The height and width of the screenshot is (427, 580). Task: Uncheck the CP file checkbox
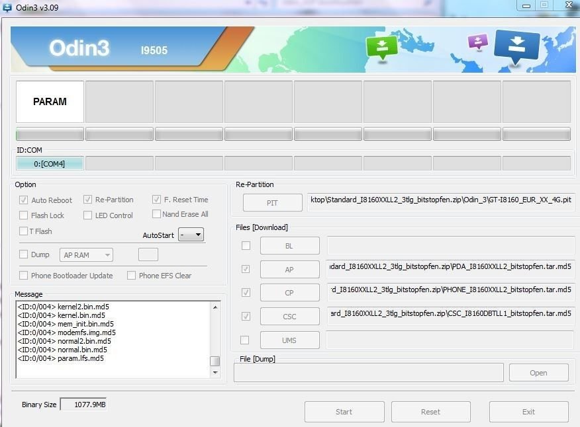coord(246,293)
